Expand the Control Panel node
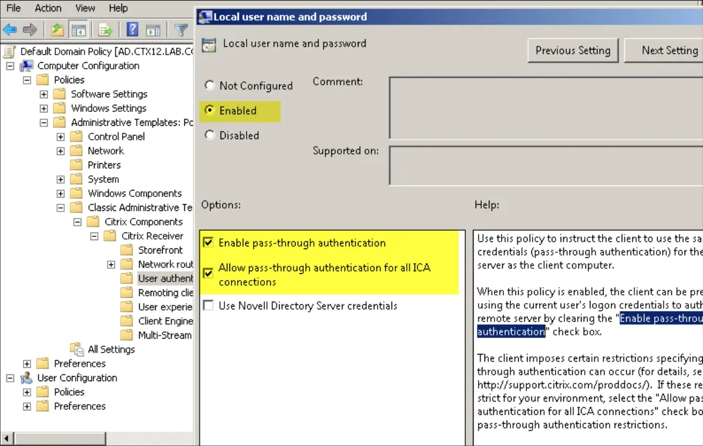Image resolution: width=703 pixels, height=446 pixels. click(x=60, y=137)
